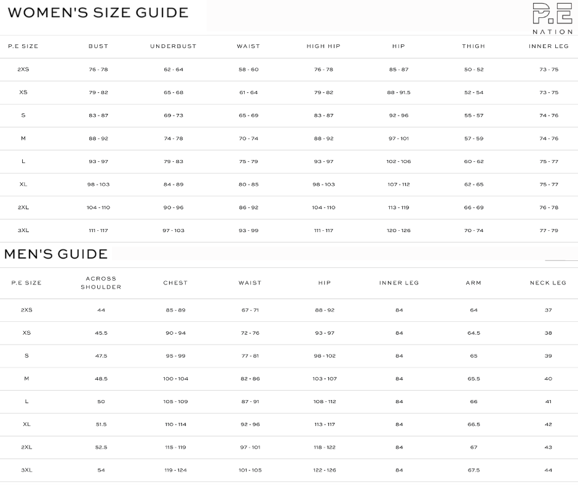Select the men's XS across shoulder value 45.5

tap(101, 333)
